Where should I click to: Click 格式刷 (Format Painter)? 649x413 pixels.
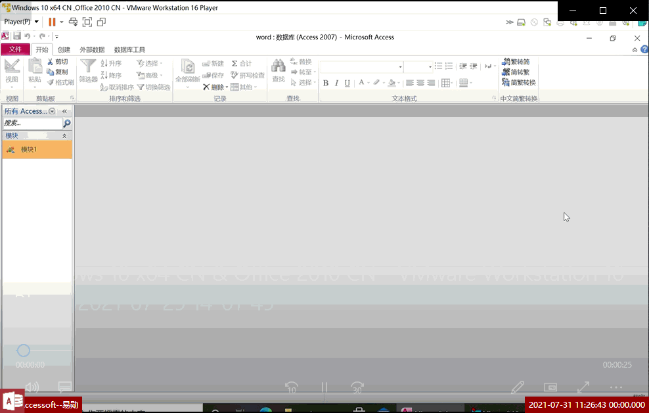click(x=60, y=82)
